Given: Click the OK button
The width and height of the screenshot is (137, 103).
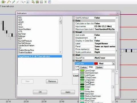Looking at the screenshot, I should 40,92.
